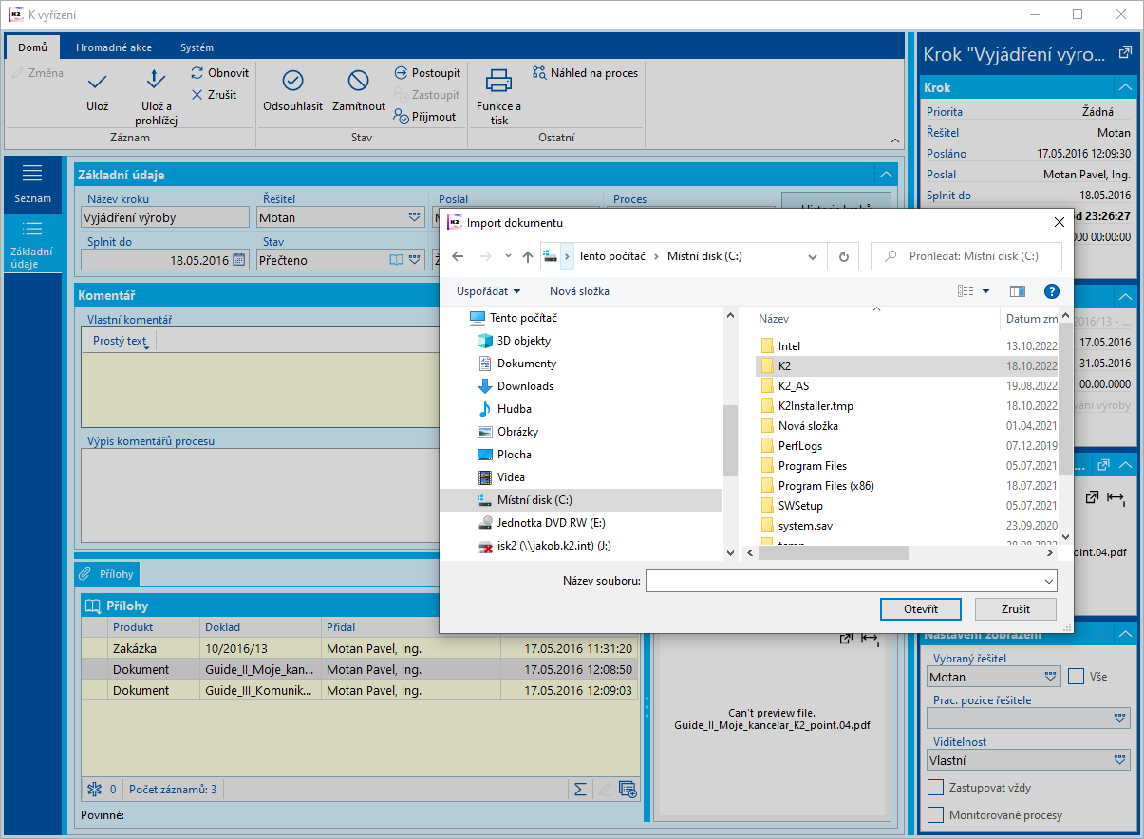Click the Obnovit refresh icon
Screen dimensions: 1144x839
click(197, 72)
